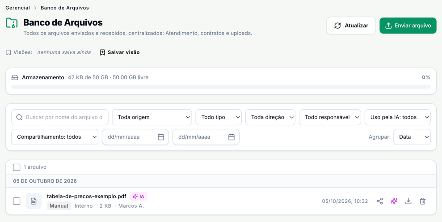Open the Toda origem dropdown
442x222 pixels.
click(x=152, y=117)
